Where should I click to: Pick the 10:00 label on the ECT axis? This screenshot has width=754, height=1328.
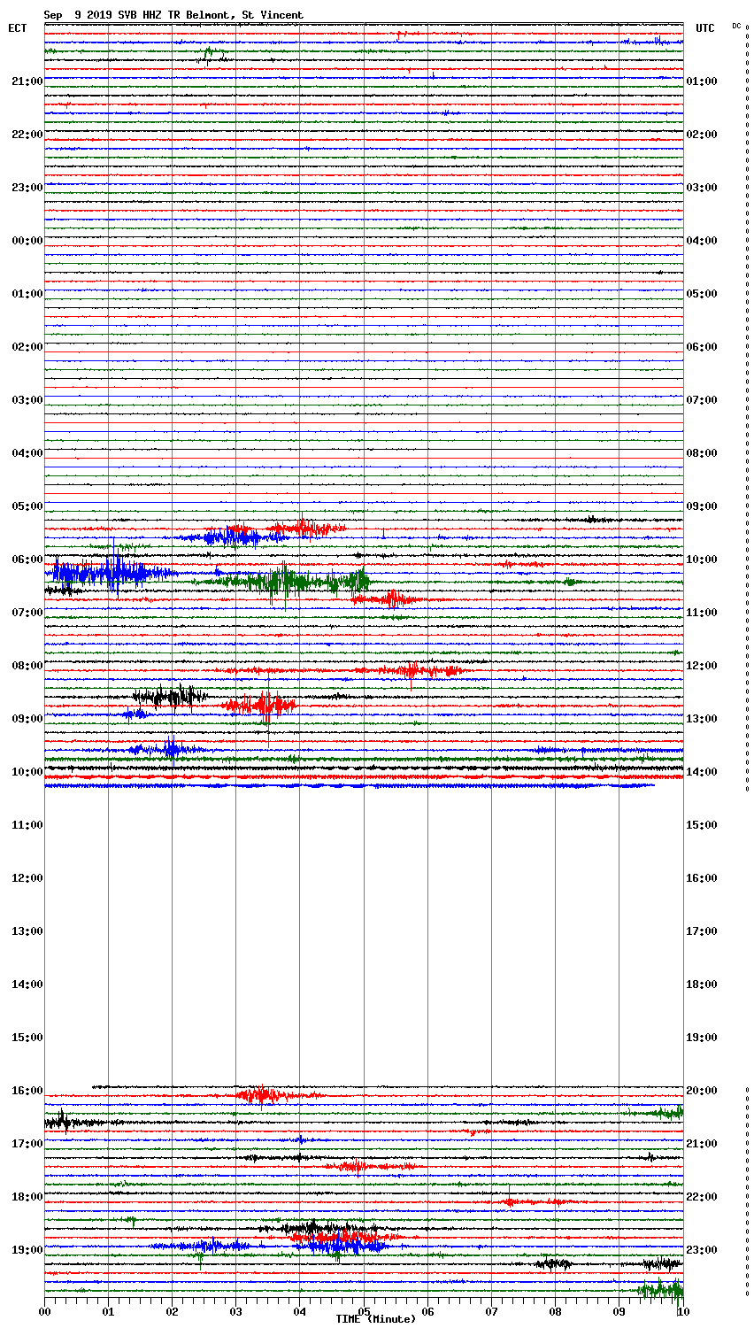click(x=27, y=772)
